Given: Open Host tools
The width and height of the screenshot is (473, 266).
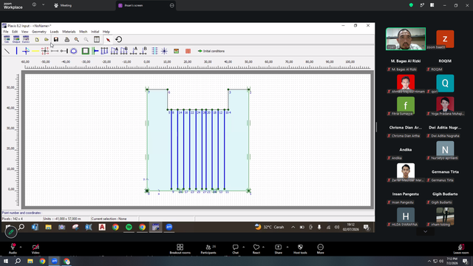Looking at the screenshot, I should 300,249.
